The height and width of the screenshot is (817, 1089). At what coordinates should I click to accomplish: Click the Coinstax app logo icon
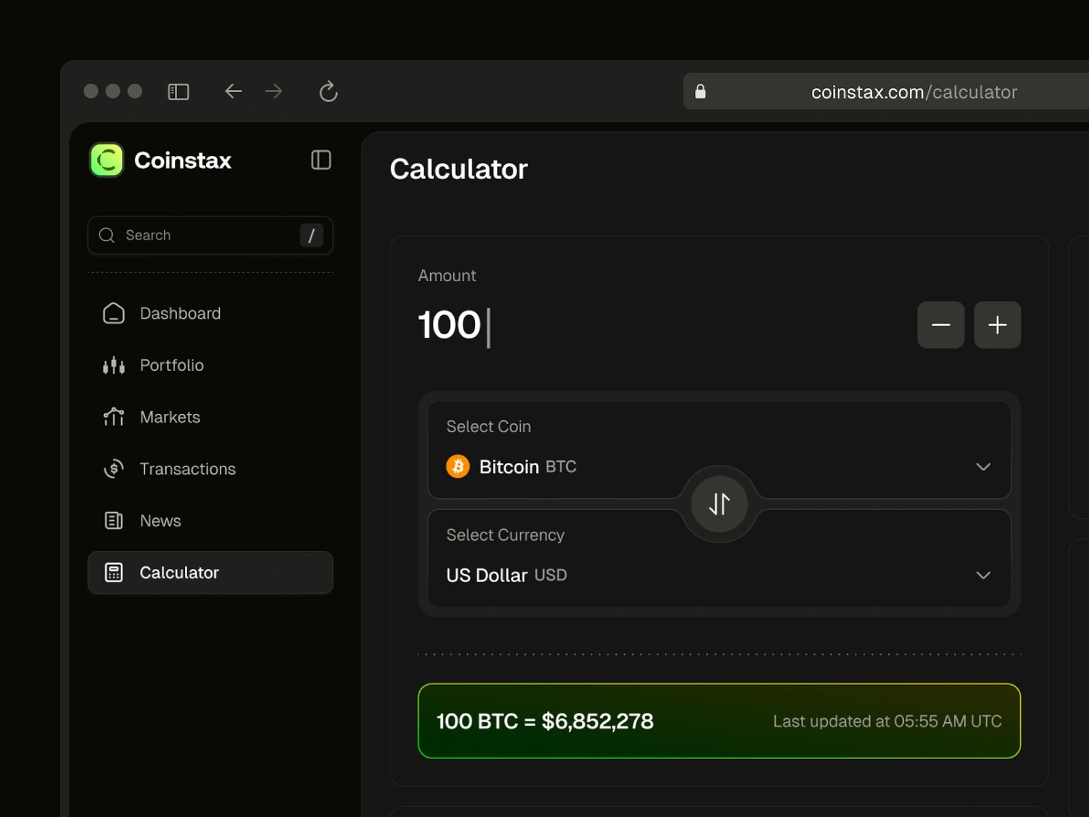(106, 160)
